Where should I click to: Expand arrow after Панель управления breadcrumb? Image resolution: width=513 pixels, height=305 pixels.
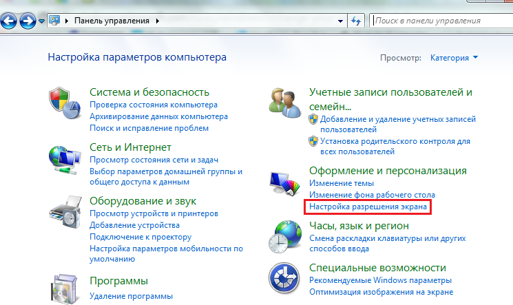pyautogui.click(x=158, y=21)
